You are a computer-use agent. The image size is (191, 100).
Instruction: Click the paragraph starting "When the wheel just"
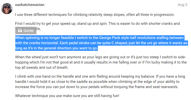[x=100, y=62]
